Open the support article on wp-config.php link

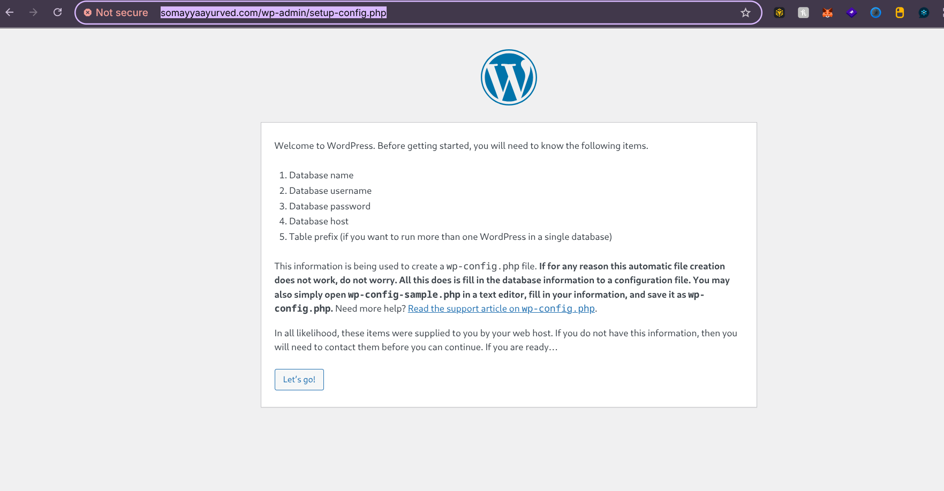point(501,308)
